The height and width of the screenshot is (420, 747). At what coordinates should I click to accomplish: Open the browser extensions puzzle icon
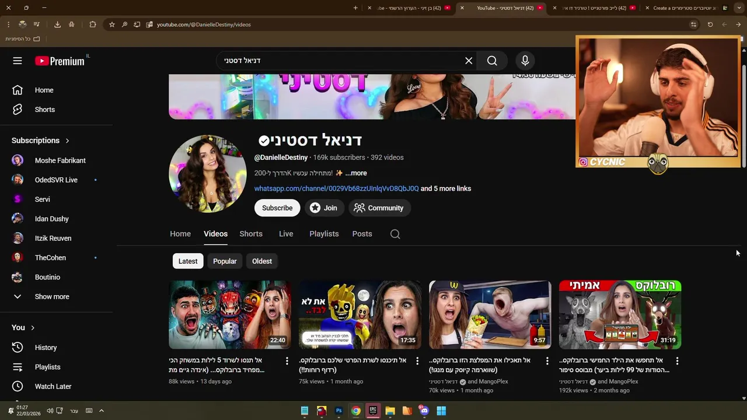click(x=93, y=24)
